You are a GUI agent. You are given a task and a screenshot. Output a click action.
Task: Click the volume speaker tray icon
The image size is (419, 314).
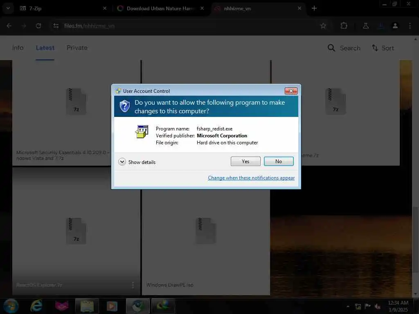[x=377, y=307]
